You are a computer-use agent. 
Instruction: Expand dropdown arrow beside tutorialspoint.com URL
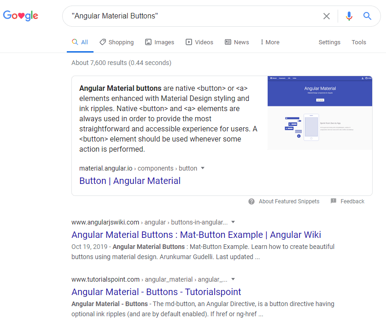[233, 279]
